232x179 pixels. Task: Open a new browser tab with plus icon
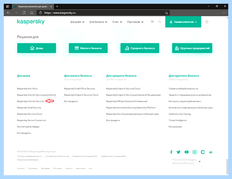(x=57, y=6)
